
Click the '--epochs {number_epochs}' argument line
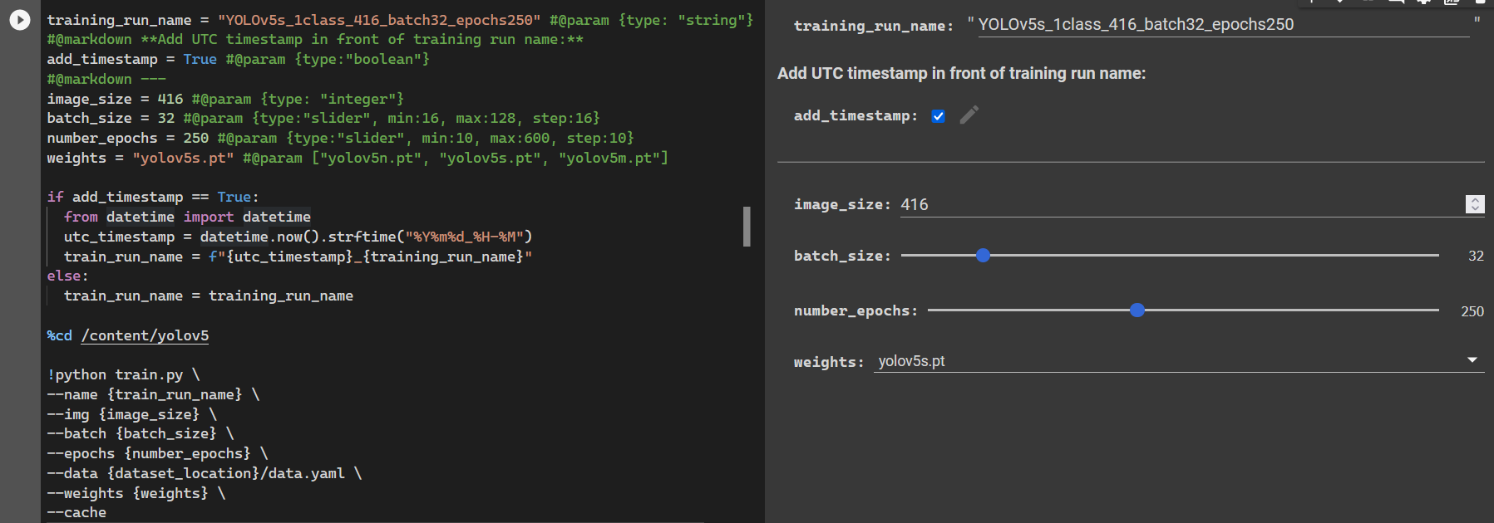[157, 453]
